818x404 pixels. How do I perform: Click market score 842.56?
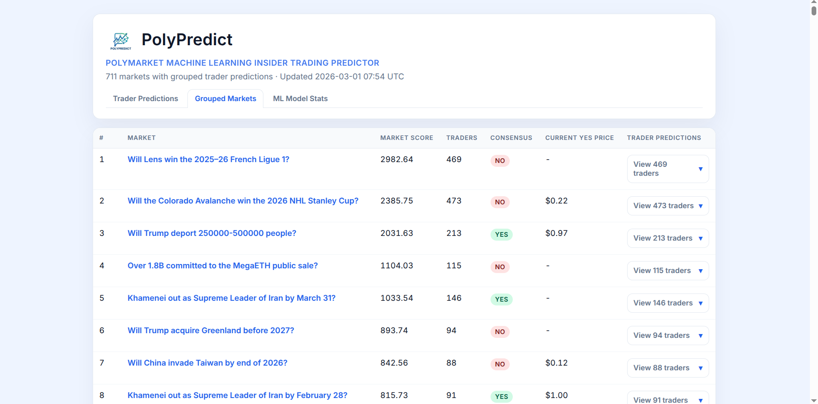tap(394, 363)
